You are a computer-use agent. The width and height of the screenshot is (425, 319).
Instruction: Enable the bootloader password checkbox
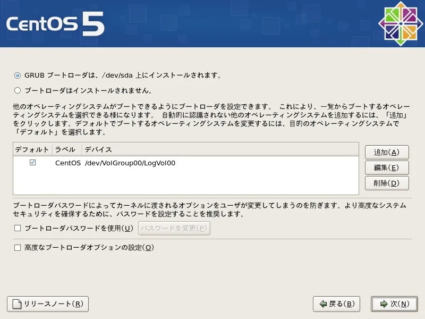point(18,229)
